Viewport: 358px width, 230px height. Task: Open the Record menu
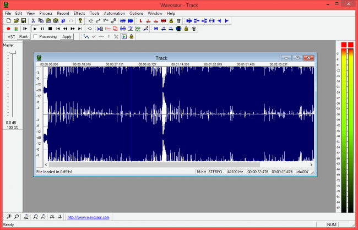63,13
